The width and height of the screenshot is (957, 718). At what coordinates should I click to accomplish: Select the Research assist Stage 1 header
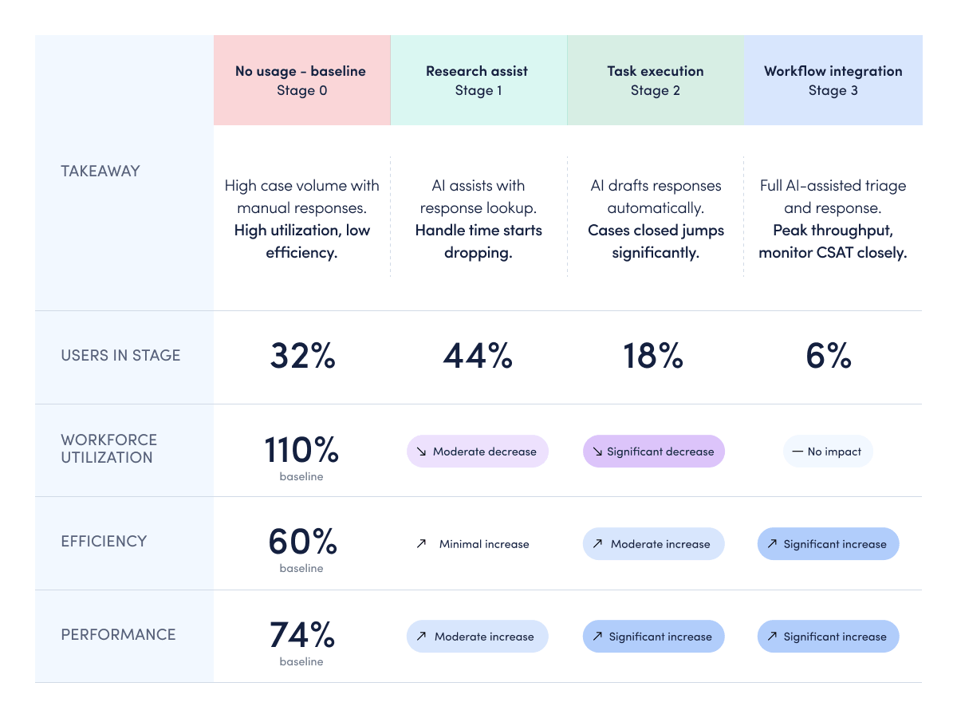click(478, 81)
